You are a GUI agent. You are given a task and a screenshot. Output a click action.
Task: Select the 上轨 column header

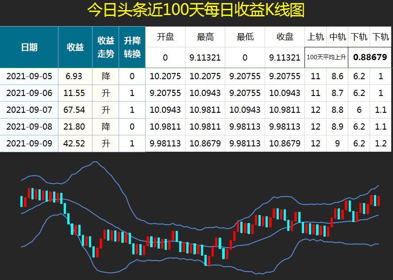coord(316,38)
